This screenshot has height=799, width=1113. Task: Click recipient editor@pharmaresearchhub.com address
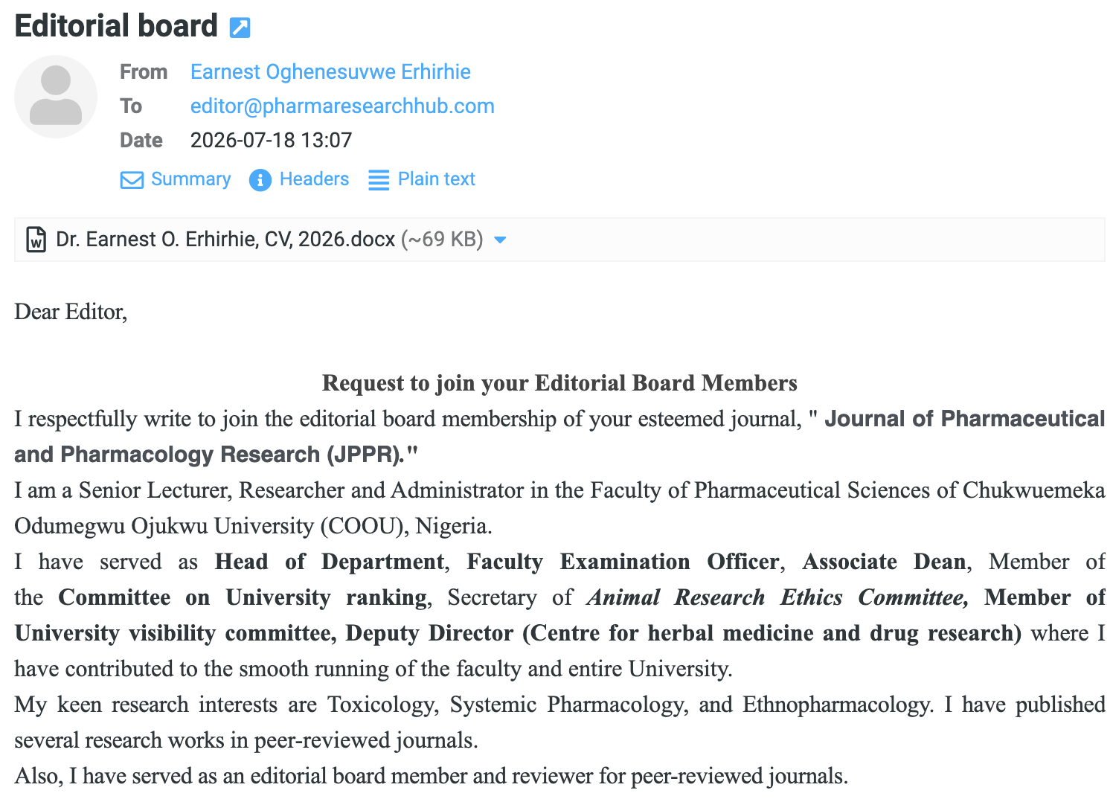click(x=342, y=106)
